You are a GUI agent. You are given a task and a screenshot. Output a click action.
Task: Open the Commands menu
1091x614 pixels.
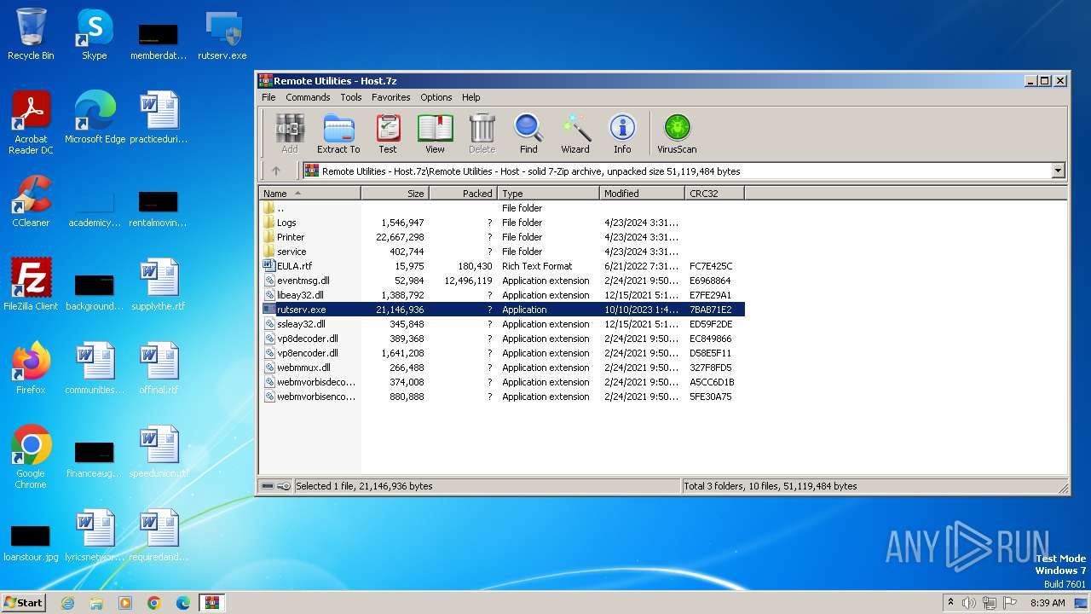308,97
